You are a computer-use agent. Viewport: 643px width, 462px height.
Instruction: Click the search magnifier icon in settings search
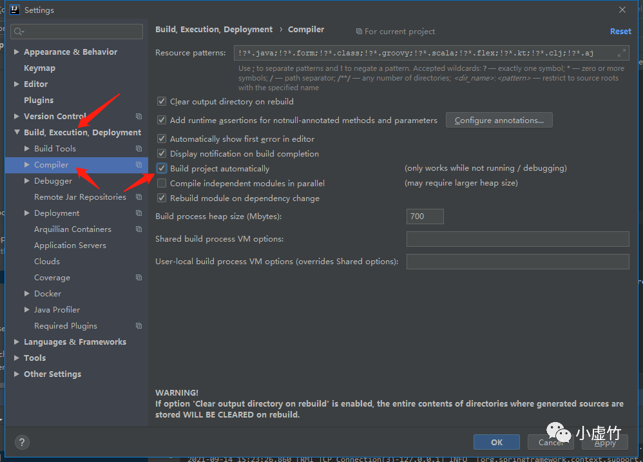point(19,32)
